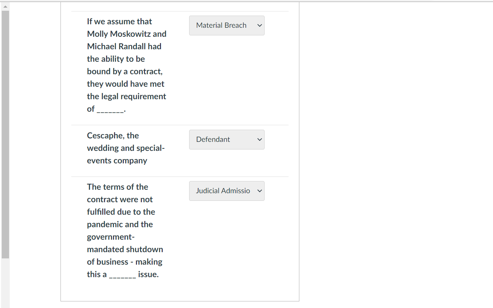The image size is (493, 308).
Task: Click the chevron on the Material Breach selector
Action: tap(259, 25)
